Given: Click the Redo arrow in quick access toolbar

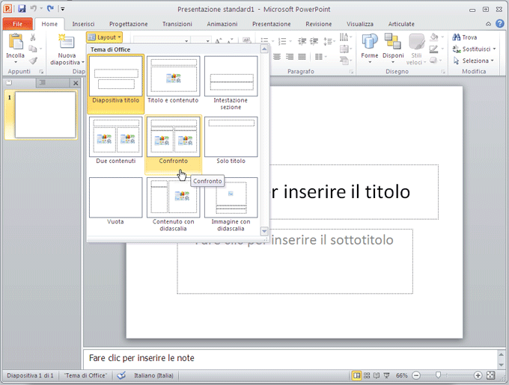Looking at the screenshot, I should pos(50,9).
